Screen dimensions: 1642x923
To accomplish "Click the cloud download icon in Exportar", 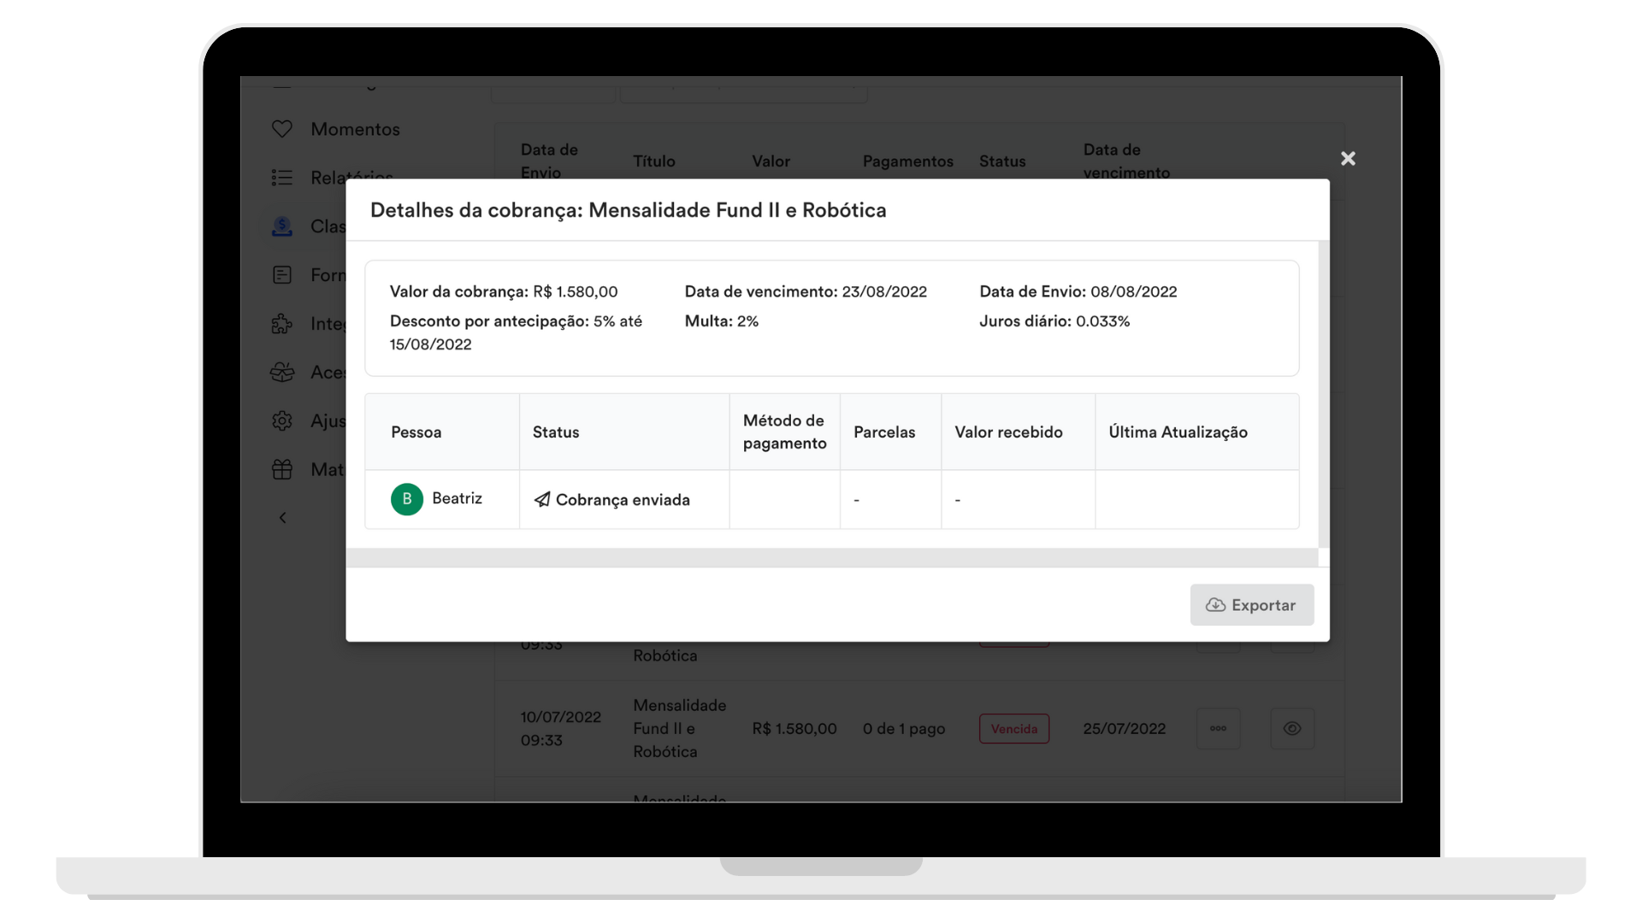I will coord(1215,605).
